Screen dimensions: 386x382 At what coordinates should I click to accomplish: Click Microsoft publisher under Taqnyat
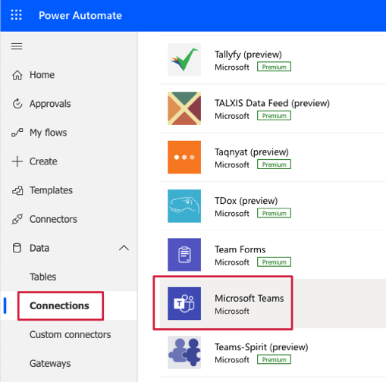pyautogui.click(x=232, y=164)
